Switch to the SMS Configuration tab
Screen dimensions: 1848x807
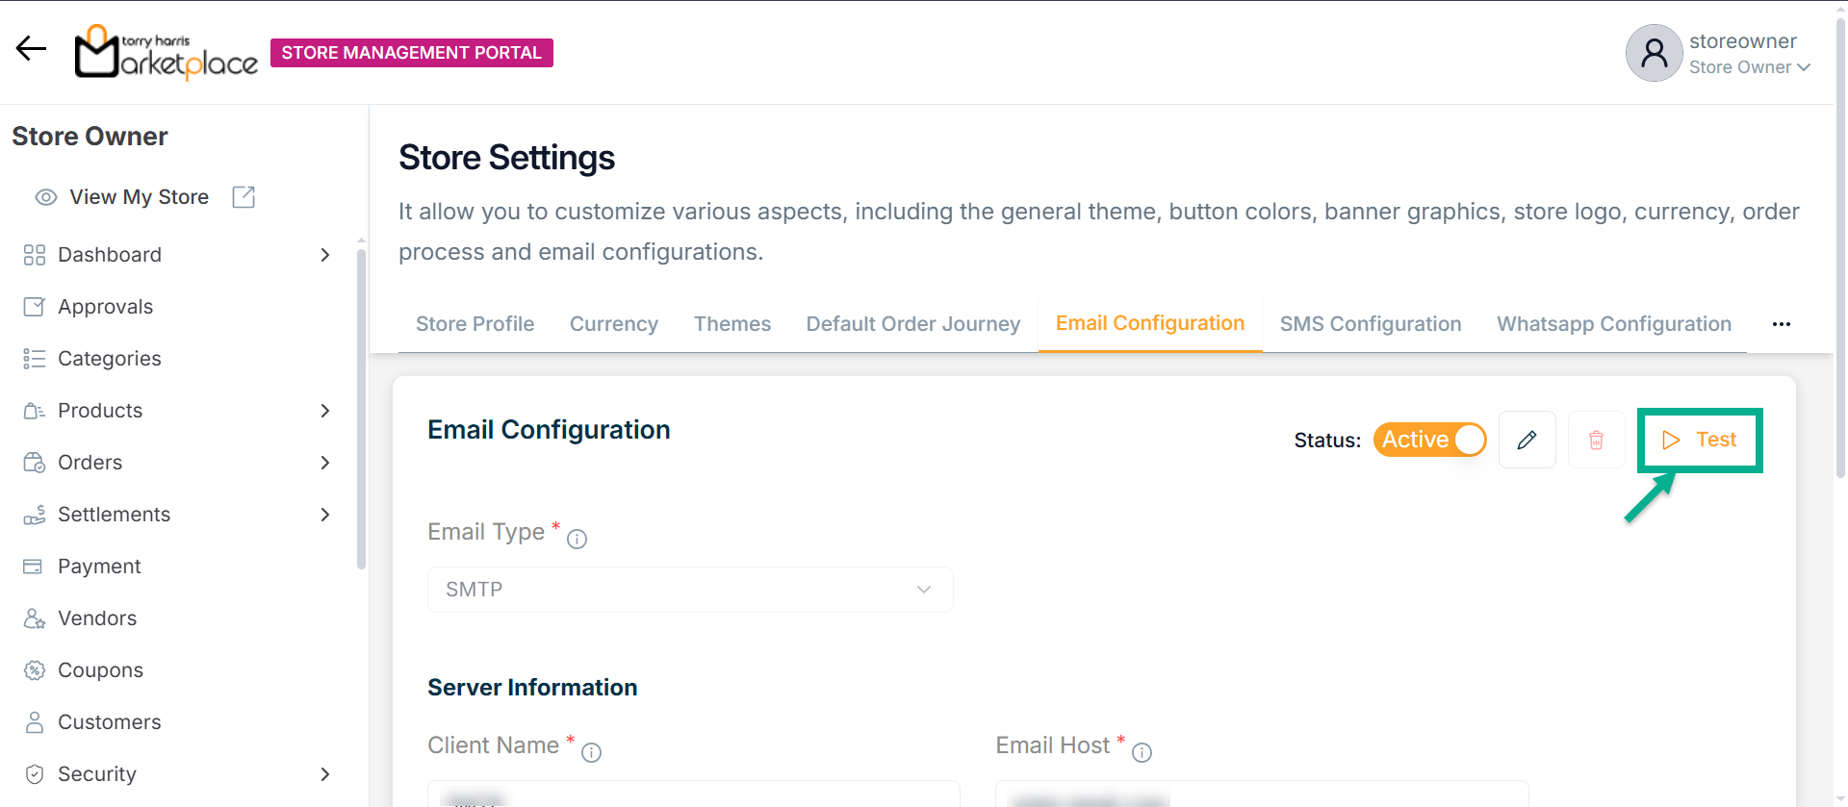pos(1370,324)
